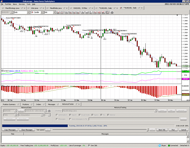Open the Strategy MacdStrategy.java dropdown
This screenshot has width=190, height=148.
(156, 111)
